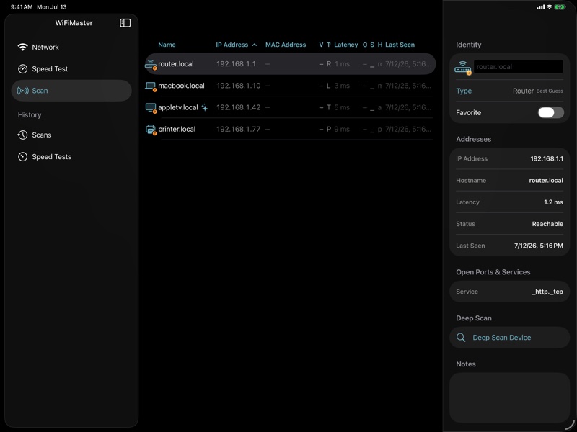Click the Wi-Fi status bar icon
This screenshot has height=432, width=577.
pos(550,7)
